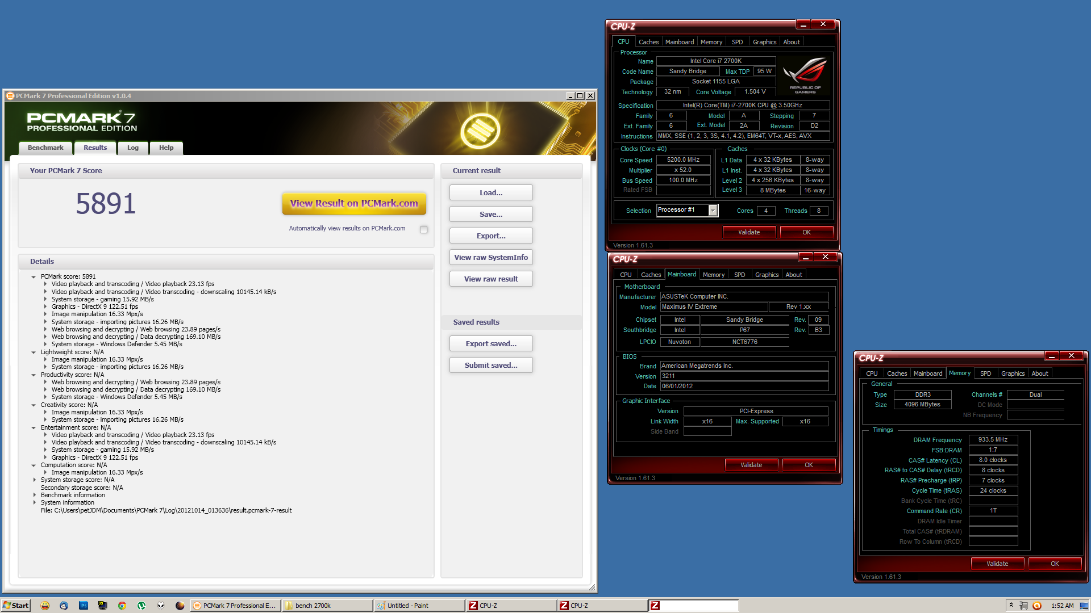Expand the System storage score node
Image resolution: width=1091 pixels, height=613 pixels.
tap(34, 480)
